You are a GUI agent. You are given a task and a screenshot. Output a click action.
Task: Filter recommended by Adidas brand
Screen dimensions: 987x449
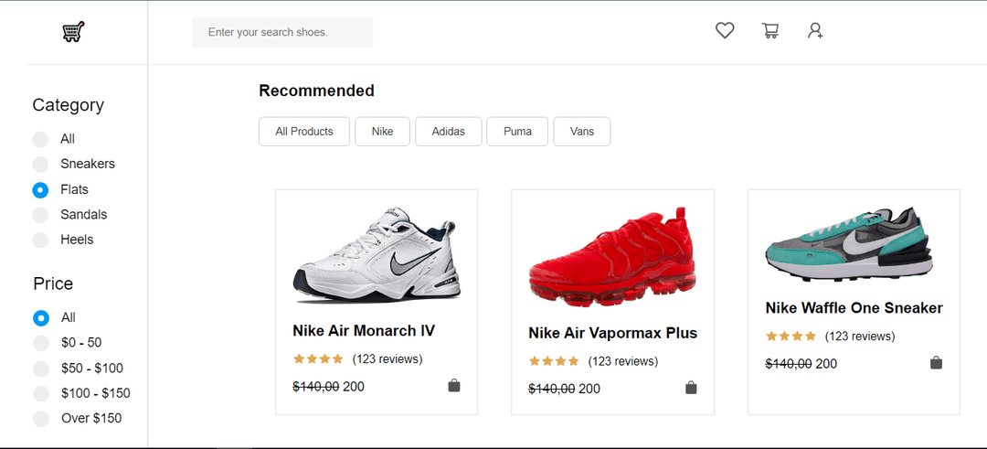coord(448,132)
